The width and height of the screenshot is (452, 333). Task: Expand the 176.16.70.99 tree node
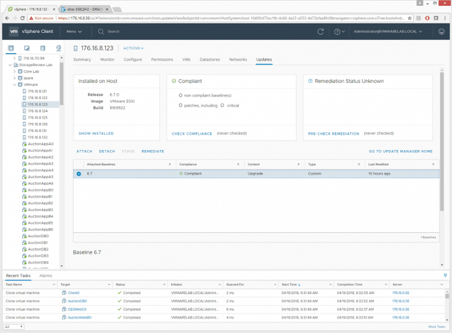coord(14,58)
